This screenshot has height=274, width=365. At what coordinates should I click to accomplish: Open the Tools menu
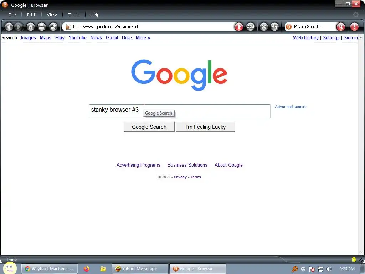click(74, 15)
